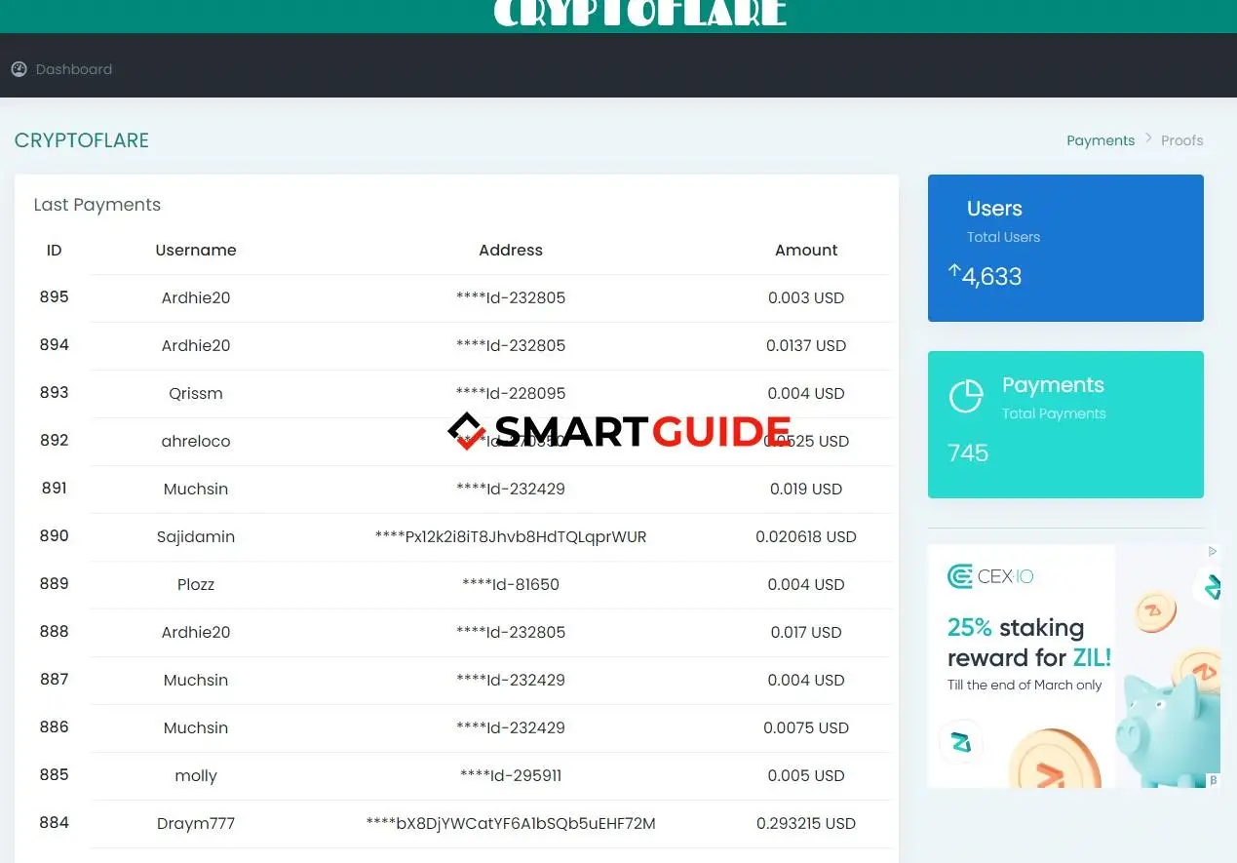Click the blue Users summary card
1237x863 pixels.
click(x=1065, y=247)
